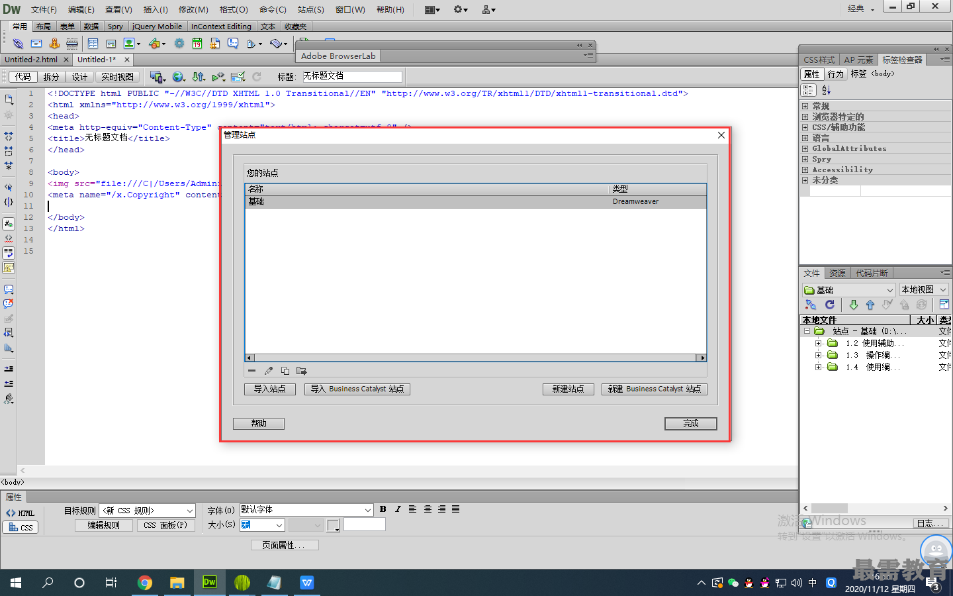This screenshot has height=596, width=953.
Task: Click the delete site minus icon
Action: [251, 371]
